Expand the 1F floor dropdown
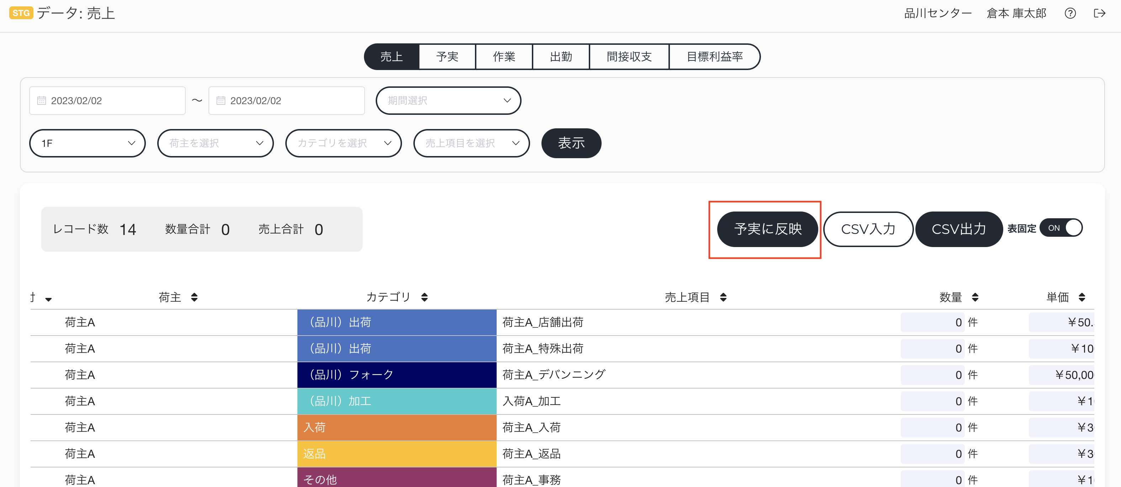 pyautogui.click(x=88, y=143)
